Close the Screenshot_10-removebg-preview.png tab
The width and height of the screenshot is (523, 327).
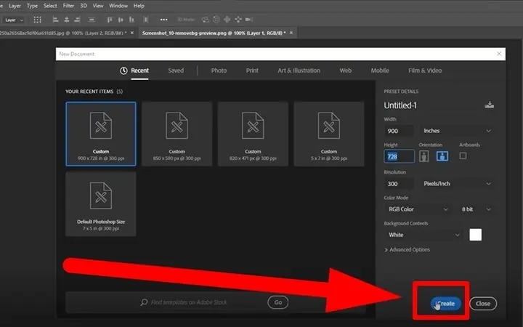tap(291, 33)
